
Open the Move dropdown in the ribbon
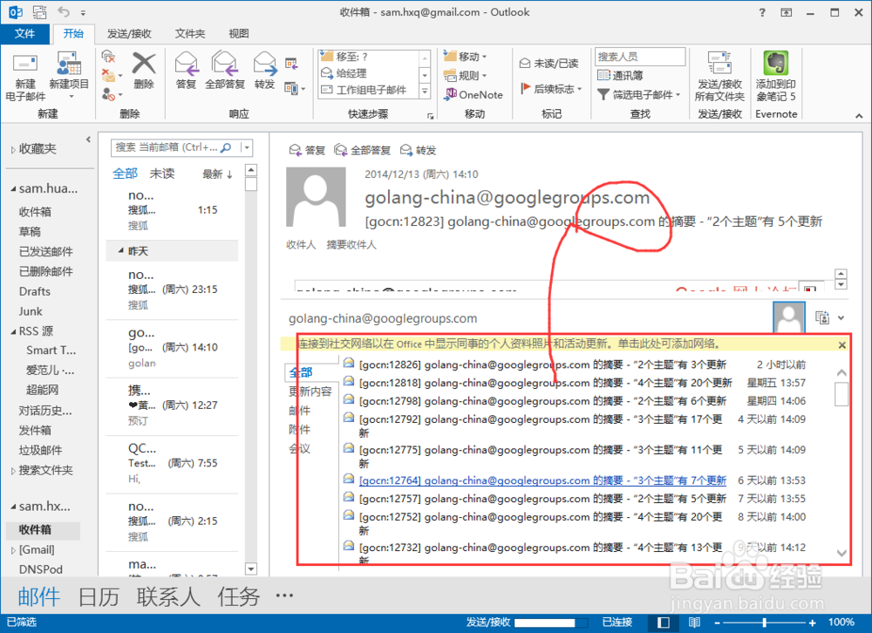pos(465,56)
